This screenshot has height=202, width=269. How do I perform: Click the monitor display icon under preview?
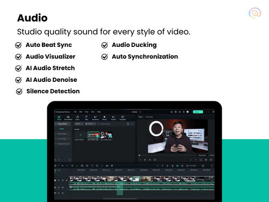pos(201,160)
